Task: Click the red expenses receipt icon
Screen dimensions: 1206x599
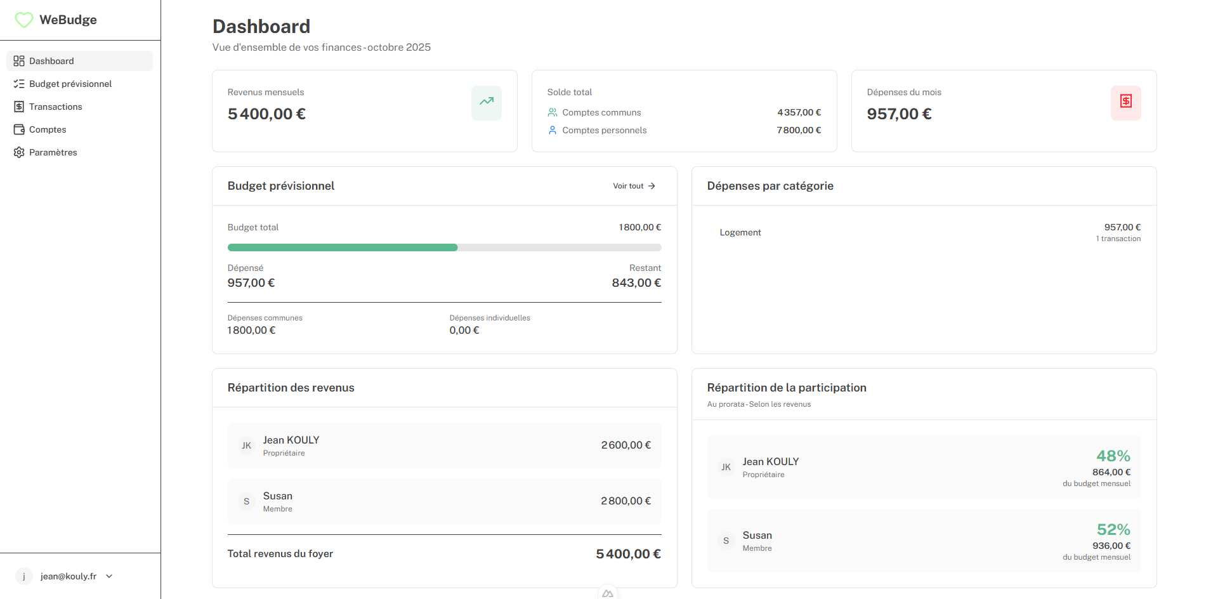Action: 1125,102
